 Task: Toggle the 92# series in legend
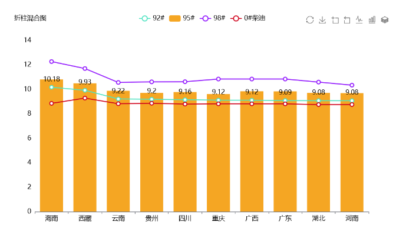coord(151,18)
